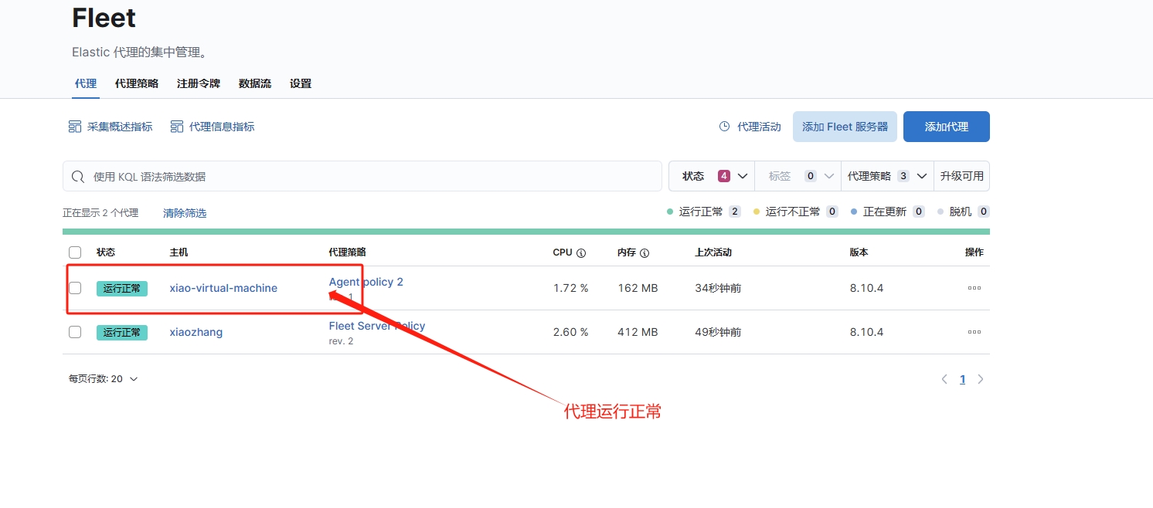The height and width of the screenshot is (508, 1153).
Task: Open the Fleet Server Policy link
Action: [377, 326]
